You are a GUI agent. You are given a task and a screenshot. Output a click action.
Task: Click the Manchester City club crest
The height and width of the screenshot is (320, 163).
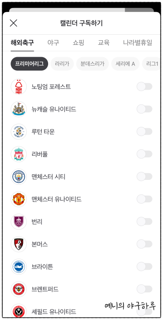pyautogui.click(x=19, y=177)
